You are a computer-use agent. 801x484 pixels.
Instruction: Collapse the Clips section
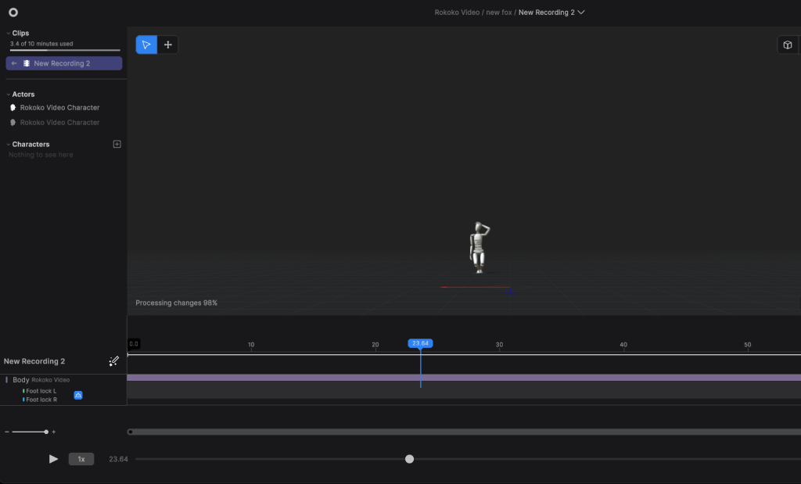(x=8, y=33)
